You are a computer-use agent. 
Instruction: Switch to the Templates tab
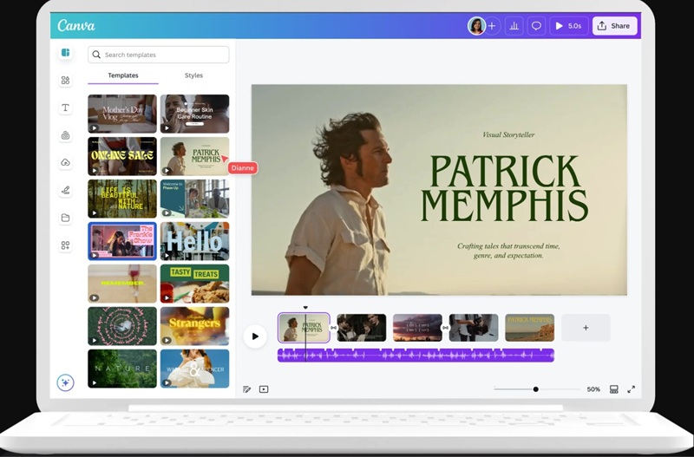(123, 75)
